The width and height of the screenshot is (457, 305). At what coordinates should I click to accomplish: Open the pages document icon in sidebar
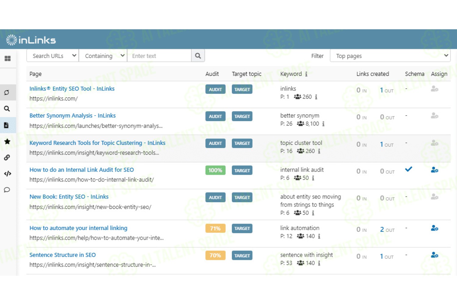pos(6,125)
